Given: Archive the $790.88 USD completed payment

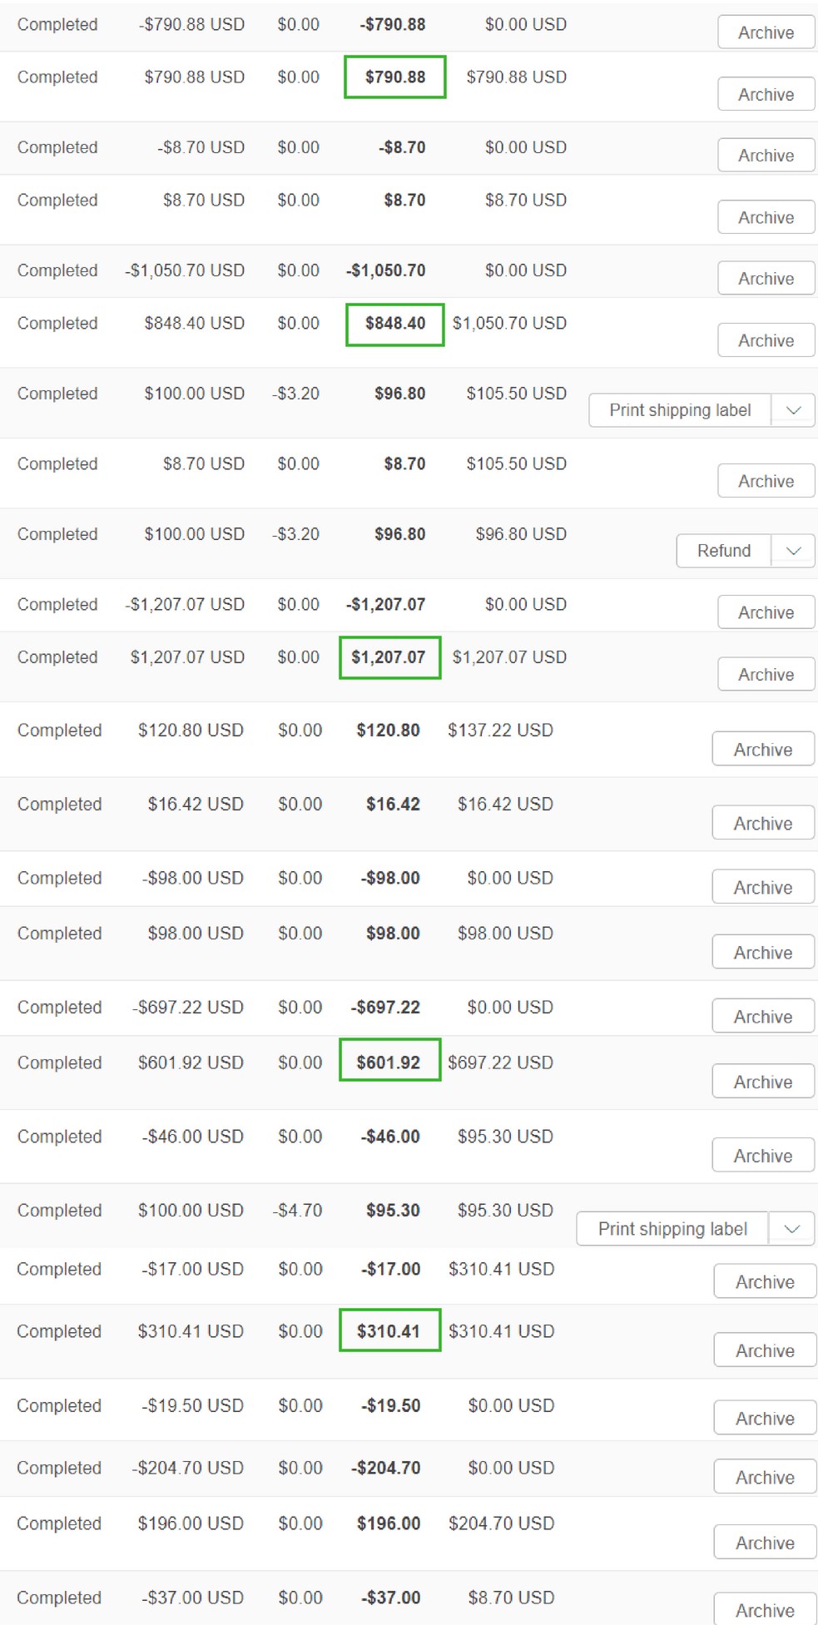Looking at the screenshot, I should pos(766,94).
